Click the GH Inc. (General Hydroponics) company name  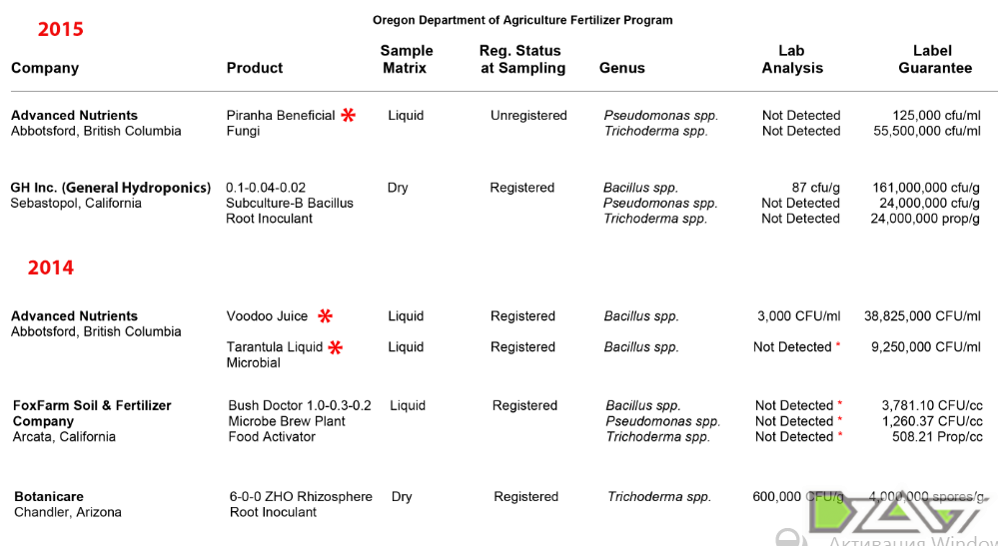pos(111,188)
